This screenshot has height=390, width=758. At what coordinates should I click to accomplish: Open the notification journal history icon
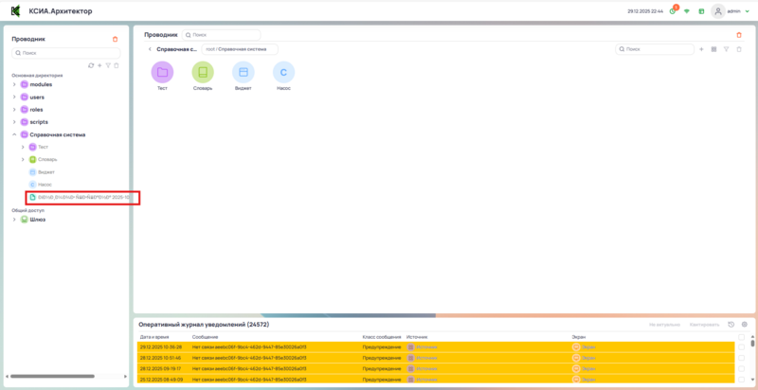[x=731, y=324]
